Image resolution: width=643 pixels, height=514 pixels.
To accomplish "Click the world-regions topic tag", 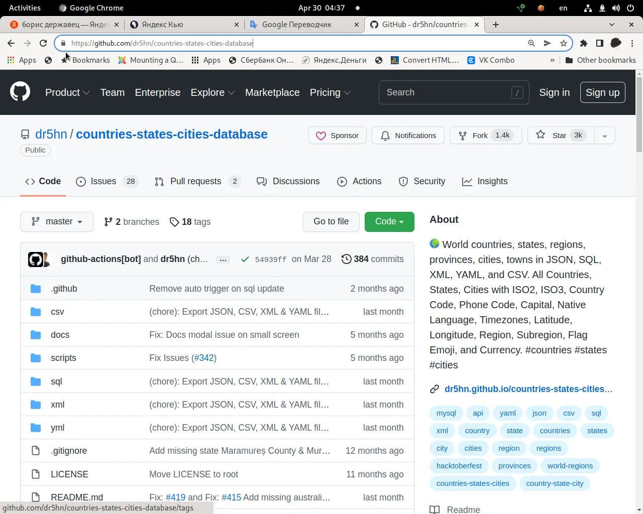I will 570,466.
